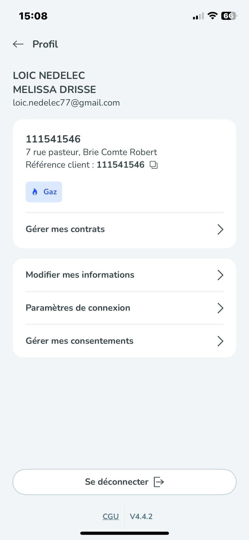Tap the Gaz energy tag
Screen dimensions: 249x540
(x=44, y=192)
